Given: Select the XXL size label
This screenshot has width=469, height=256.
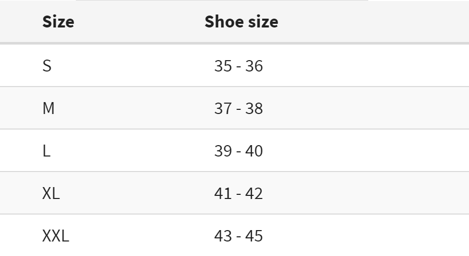Looking at the screenshot, I should coord(56,236).
